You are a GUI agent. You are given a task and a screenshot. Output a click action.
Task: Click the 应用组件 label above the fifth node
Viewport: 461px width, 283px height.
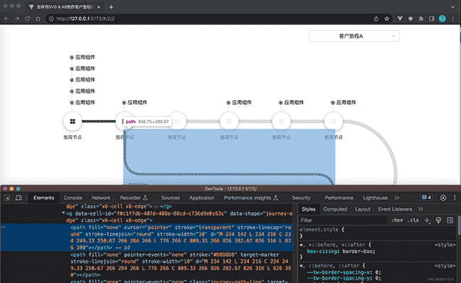coord(294,103)
